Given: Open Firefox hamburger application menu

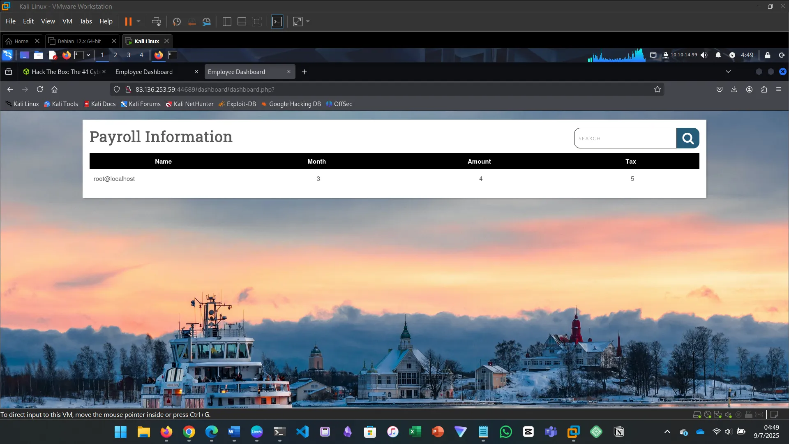Looking at the screenshot, I should pyautogui.click(x=779, y=89).
